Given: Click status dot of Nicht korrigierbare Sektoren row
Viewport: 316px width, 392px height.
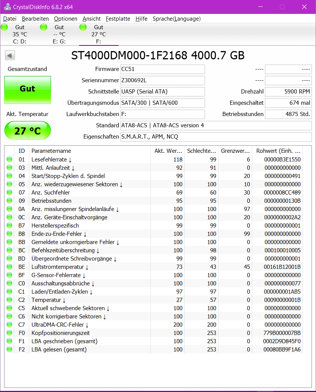Looking at the screenshot, I should point(9,316).
